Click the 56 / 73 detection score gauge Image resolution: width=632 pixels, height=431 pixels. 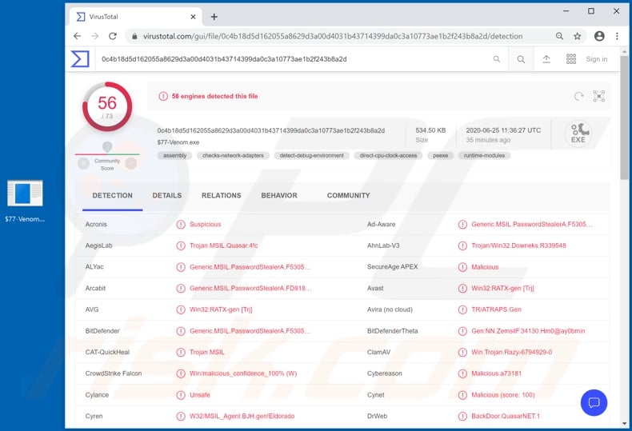tap(107, 106)
